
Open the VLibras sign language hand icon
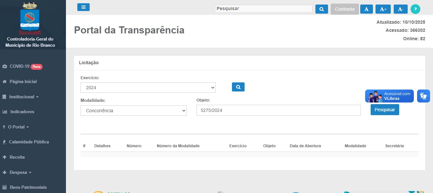click(x=423, y=96)
